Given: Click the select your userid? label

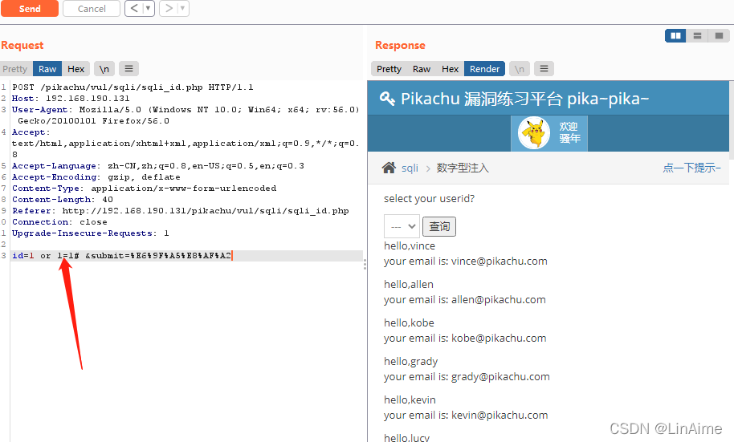Looking at the screenshot, I should (430, 198).
